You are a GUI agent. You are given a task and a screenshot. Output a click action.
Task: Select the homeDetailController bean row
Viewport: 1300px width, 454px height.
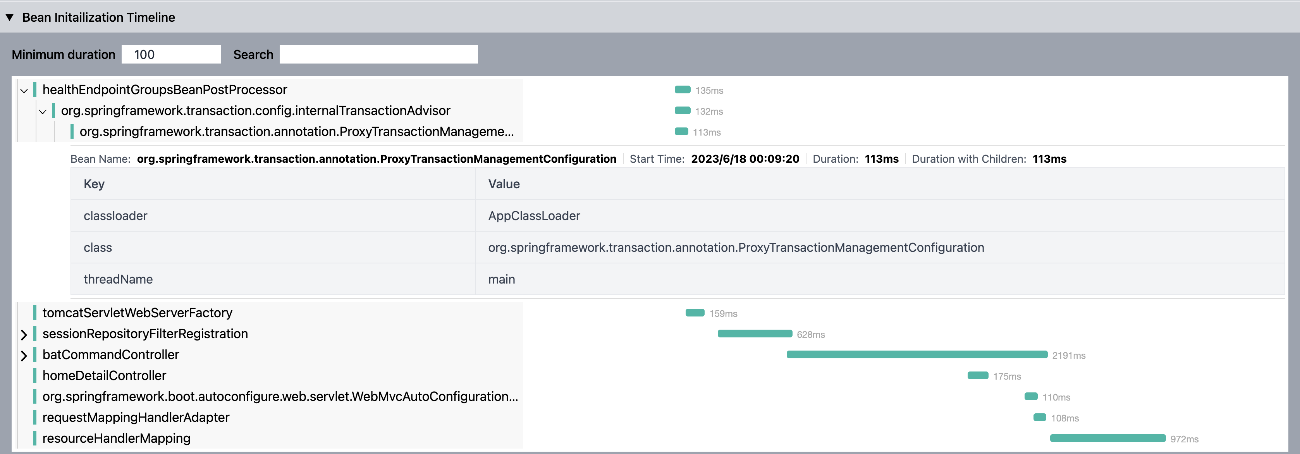pyautogui.click(x=104, y=376)
